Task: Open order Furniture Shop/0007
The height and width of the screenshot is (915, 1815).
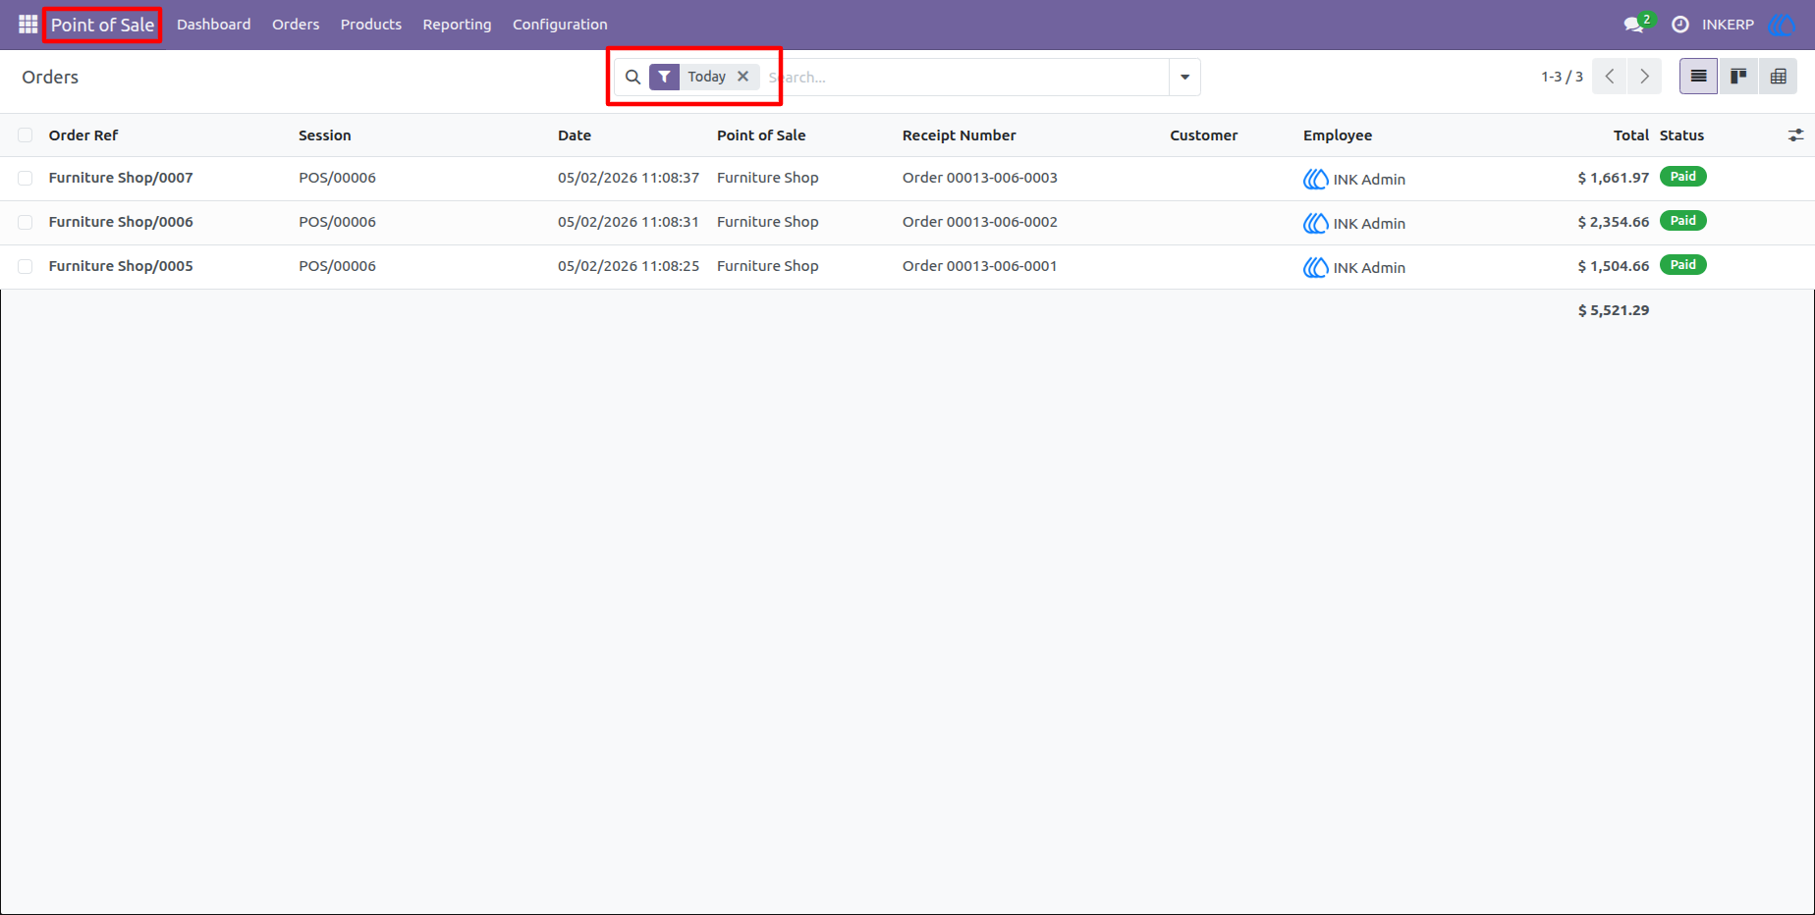Action: [121, 178]
